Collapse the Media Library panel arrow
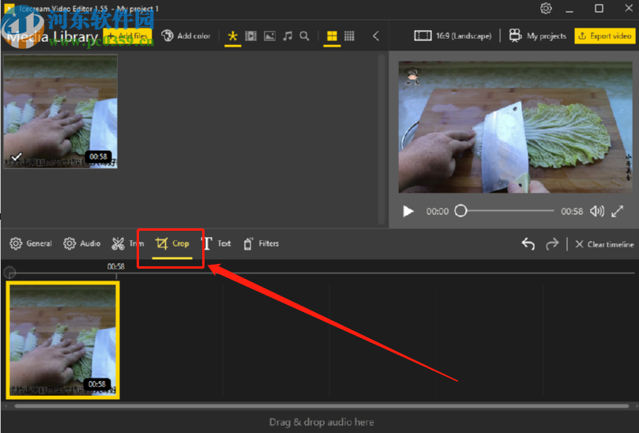The width and height of the screenshot is (639, 433). (x=376, y=36)
